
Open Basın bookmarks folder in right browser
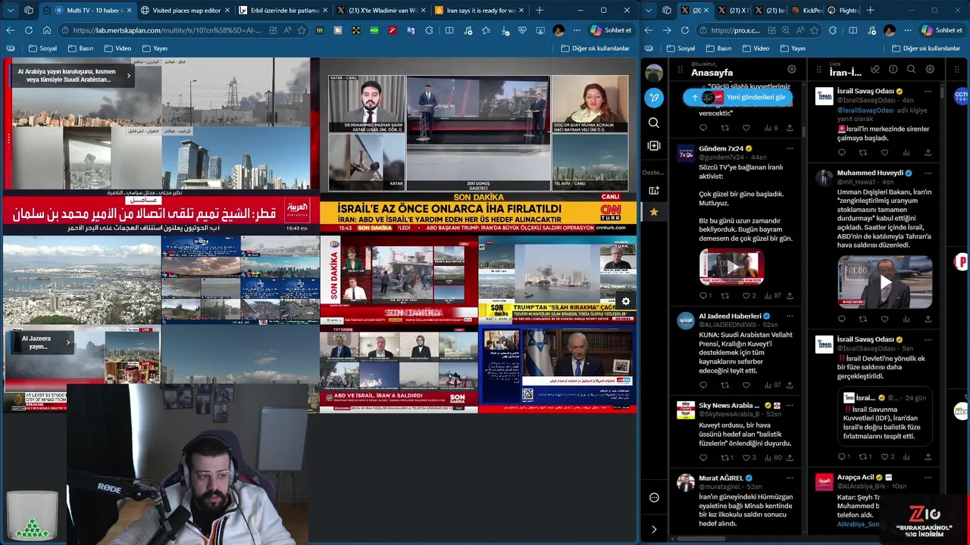pyautogui.click(x=718, y=48)
